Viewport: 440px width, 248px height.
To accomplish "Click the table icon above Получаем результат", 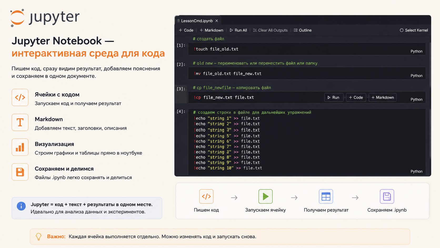I will click(x=326, y=196).
